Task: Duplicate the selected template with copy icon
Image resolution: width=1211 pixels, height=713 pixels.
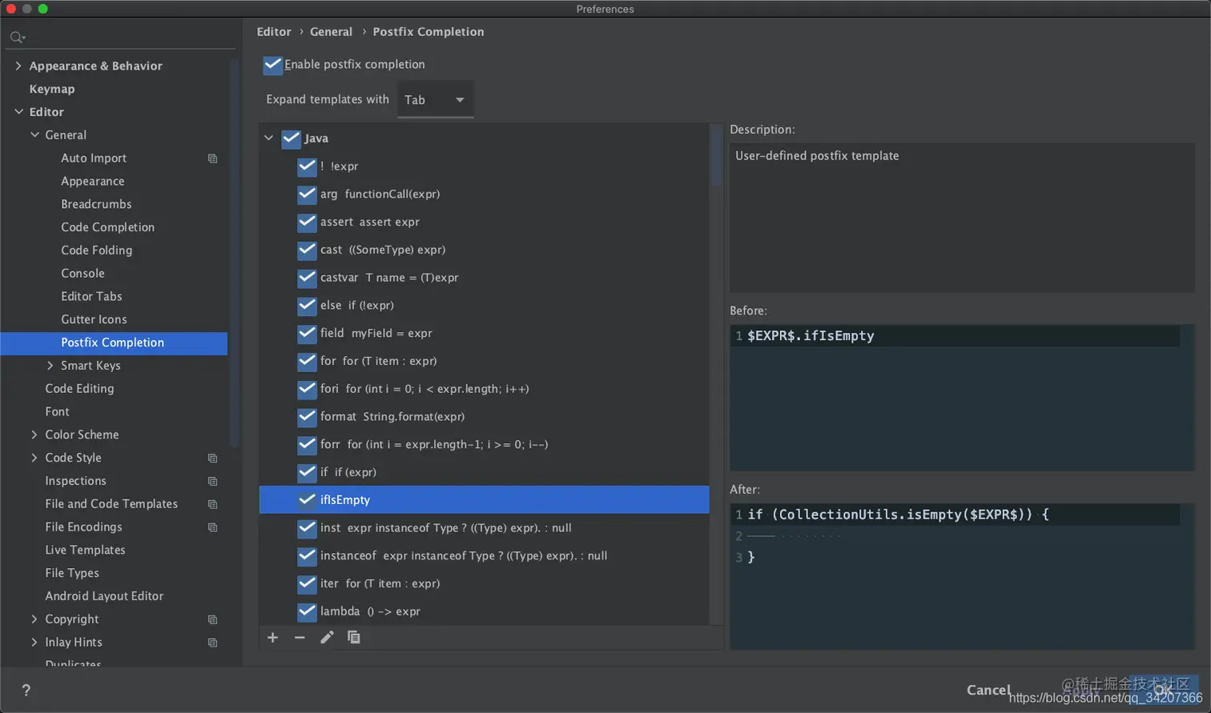Action: [353, 637]
